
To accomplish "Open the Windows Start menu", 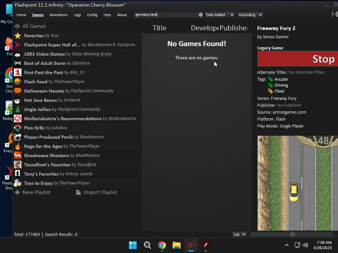I will point(133,245).
